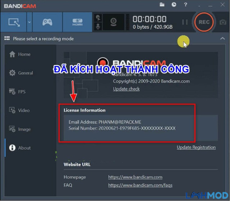
Task: Select game recording mode gamepad icon
Action: (47, 22)
